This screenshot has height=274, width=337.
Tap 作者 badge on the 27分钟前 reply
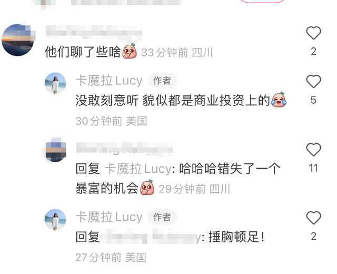click(x=162, y=217)
